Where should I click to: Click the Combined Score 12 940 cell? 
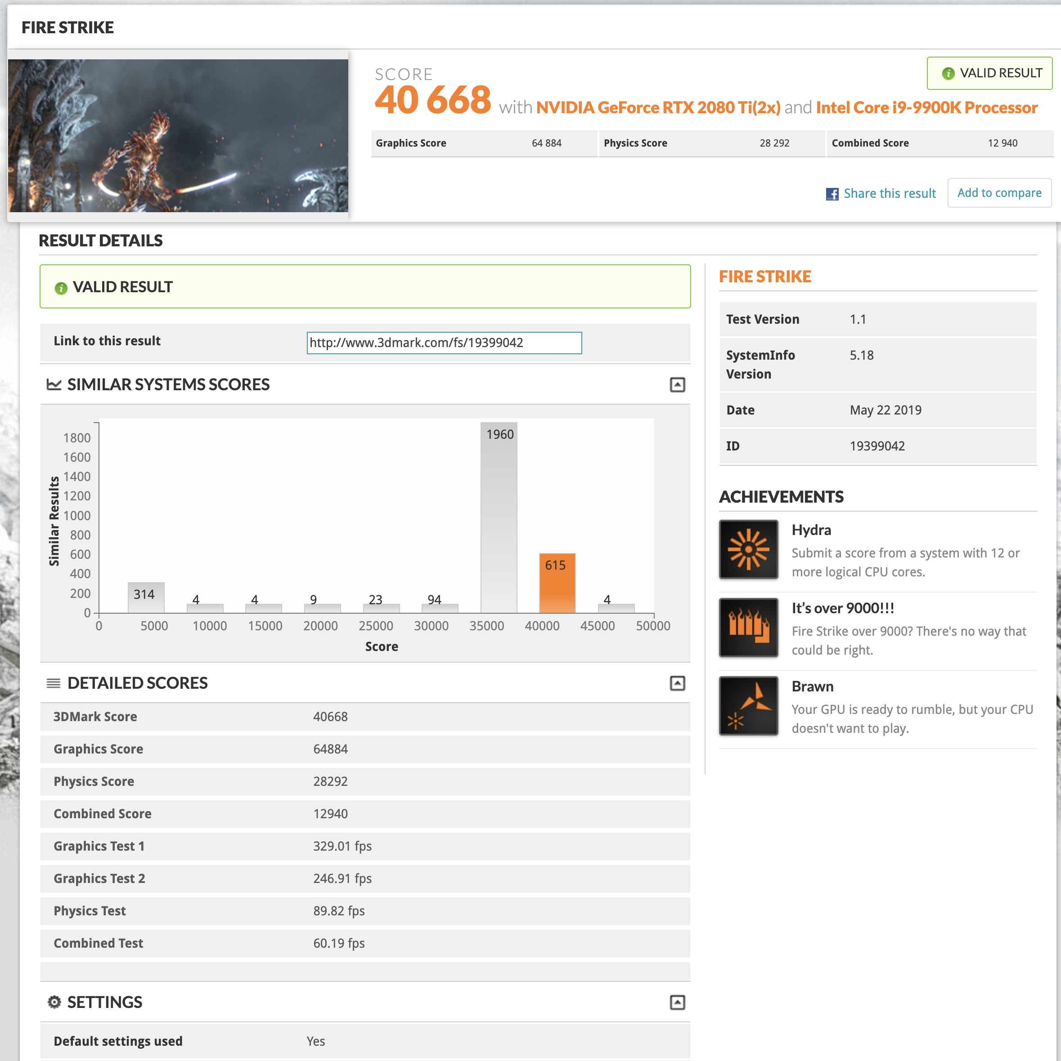[940, 143]
